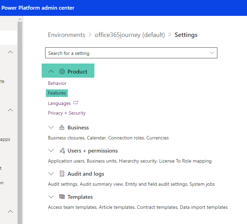Click the Languages external link icon
This screenshot has width=247, height=224.
pyautogui.click(x=76, y=103)
